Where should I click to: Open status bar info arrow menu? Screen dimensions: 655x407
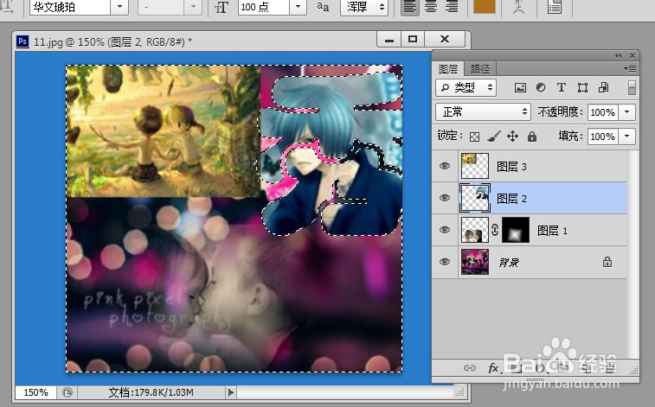tap(230, 392)
